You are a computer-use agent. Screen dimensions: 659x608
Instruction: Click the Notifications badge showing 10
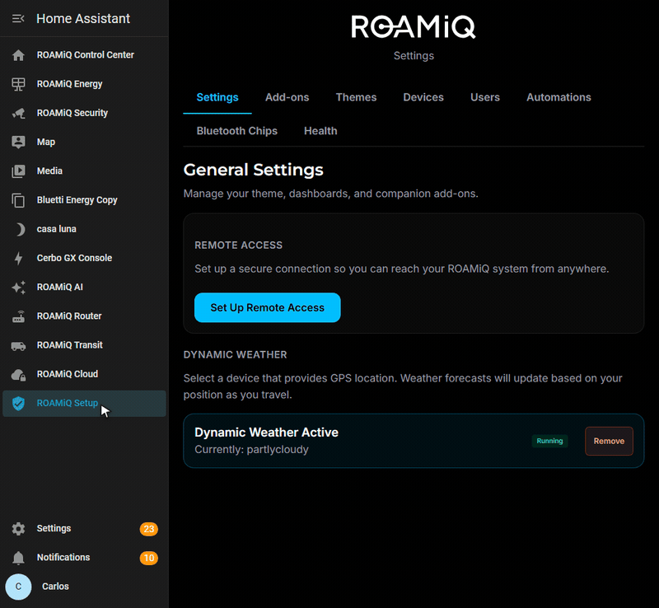pos(149,558)
